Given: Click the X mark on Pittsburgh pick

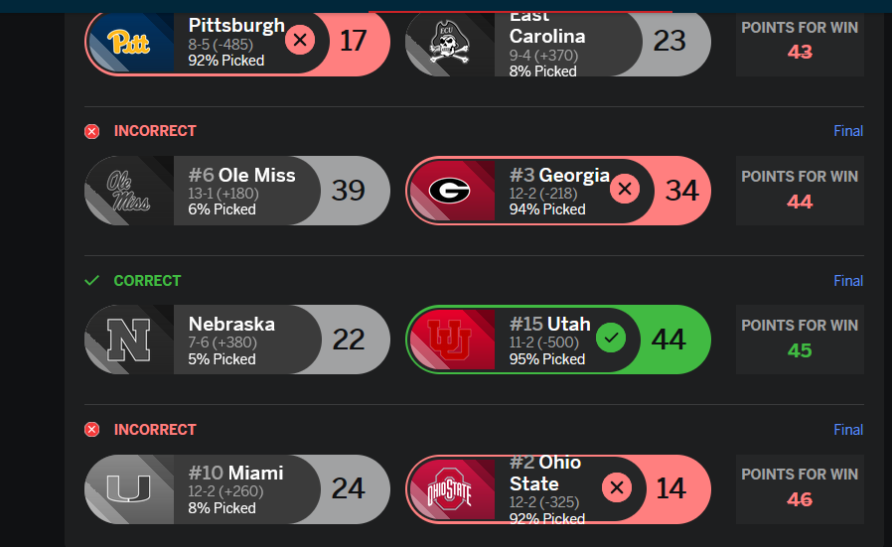Looking at the screenshot, I should (300, 41).
